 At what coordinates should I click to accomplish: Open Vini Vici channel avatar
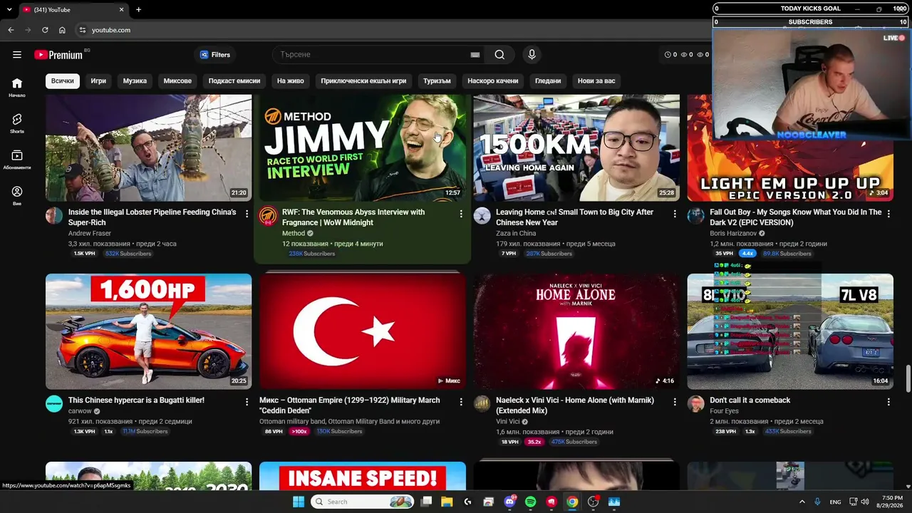pos(482,404)
